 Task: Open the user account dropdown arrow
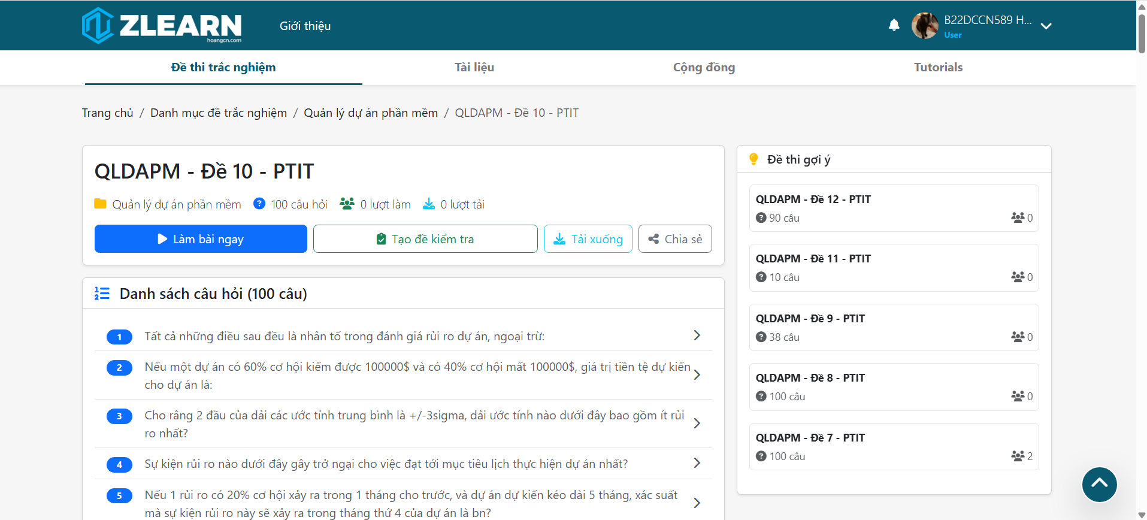pyautogui.click(x=1046, y=26)
